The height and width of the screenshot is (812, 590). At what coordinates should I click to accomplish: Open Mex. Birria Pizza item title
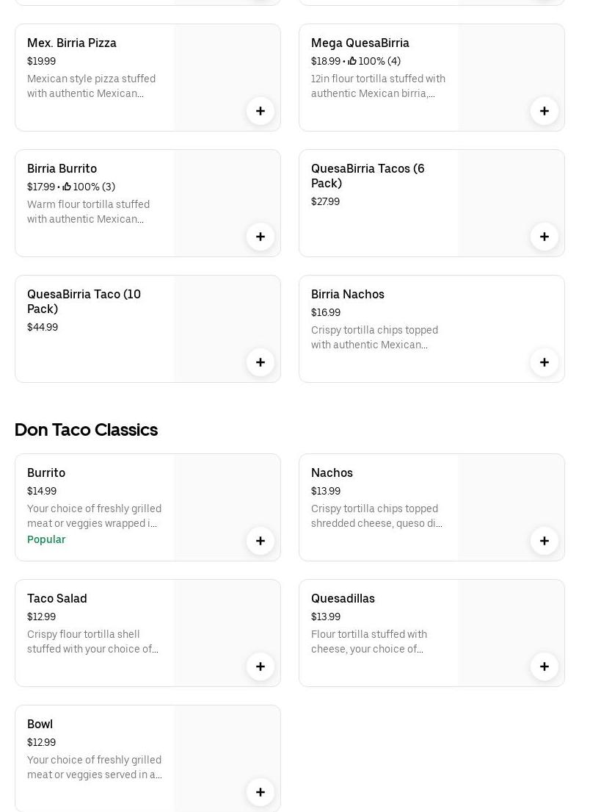click(x=72, y=43)
